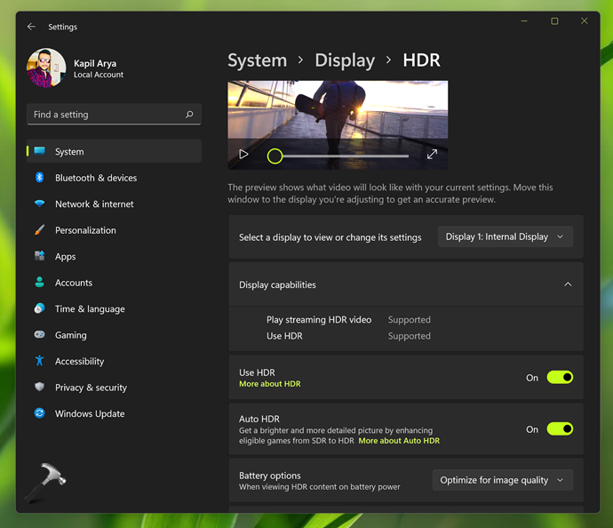Click the Personalization paintbrush icon

[39, 230]
